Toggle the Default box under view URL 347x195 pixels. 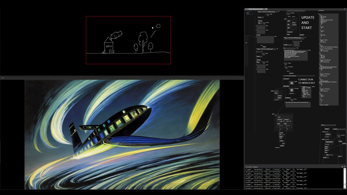(x=264, y=54)
